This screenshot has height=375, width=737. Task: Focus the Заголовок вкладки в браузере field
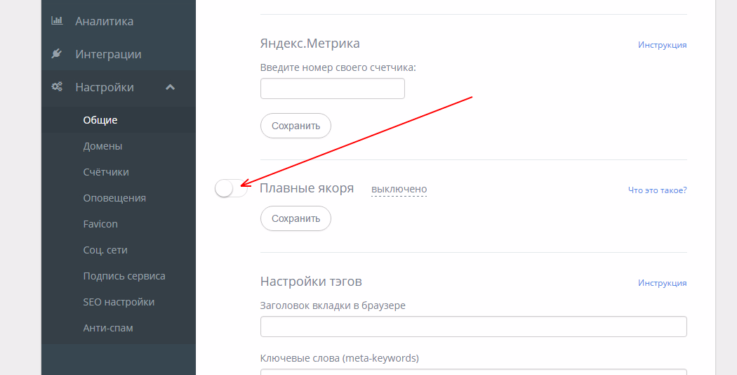(473, 327)
